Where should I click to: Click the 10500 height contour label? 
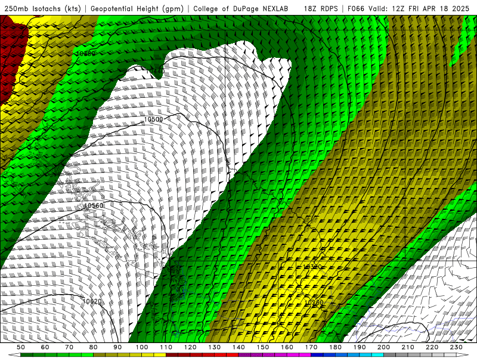click(153, 119)
